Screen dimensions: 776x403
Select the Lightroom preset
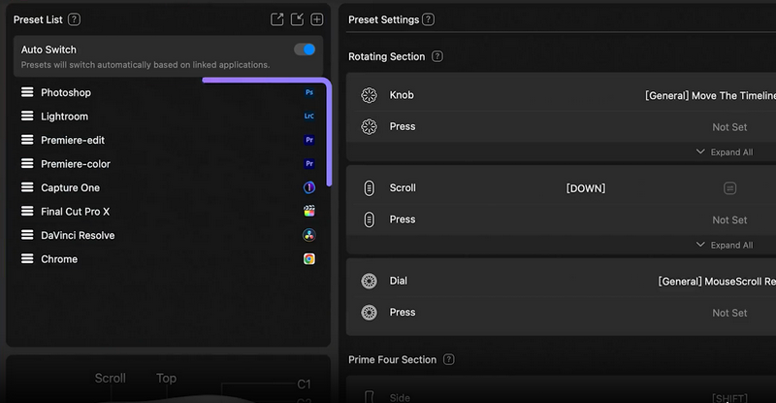point(64,117)
